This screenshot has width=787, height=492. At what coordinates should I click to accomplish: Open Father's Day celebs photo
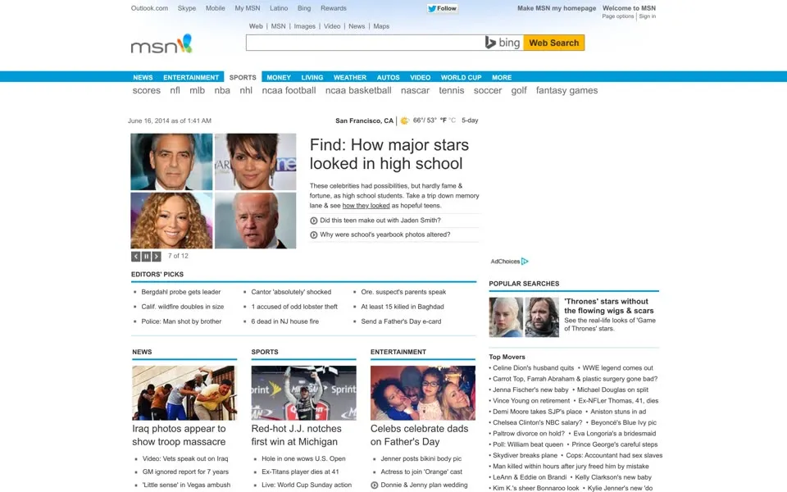(x=423, y=393)
